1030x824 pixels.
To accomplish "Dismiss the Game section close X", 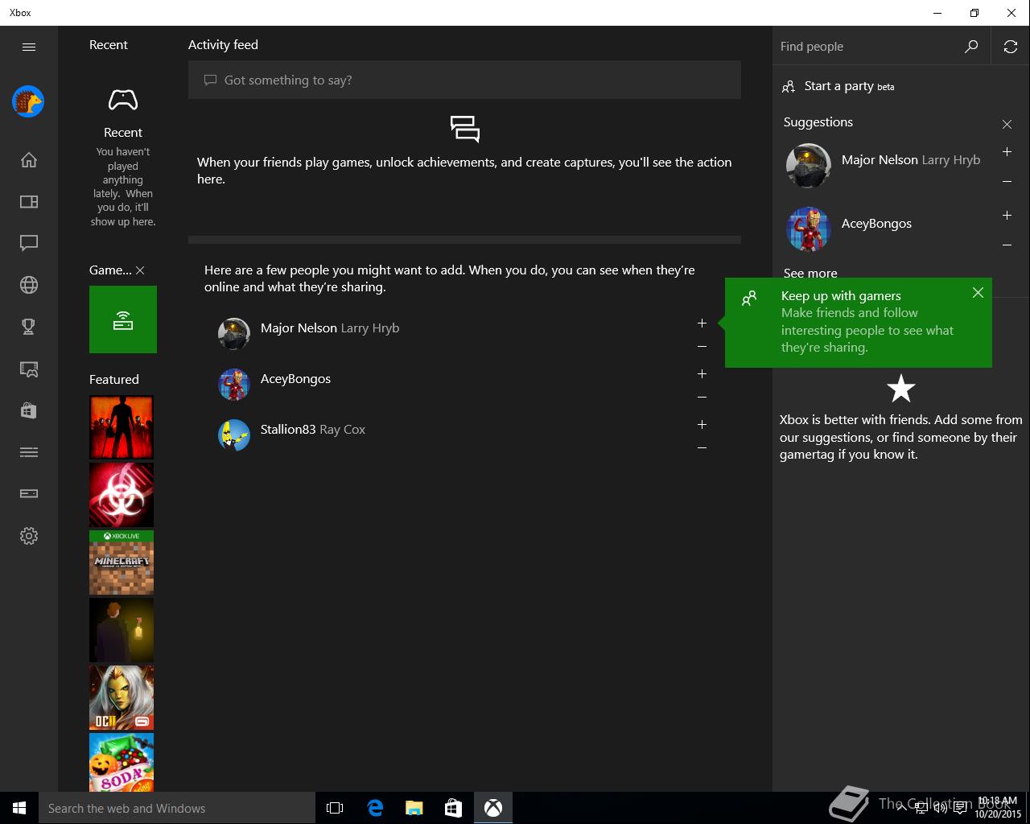I will coord(140,270).
